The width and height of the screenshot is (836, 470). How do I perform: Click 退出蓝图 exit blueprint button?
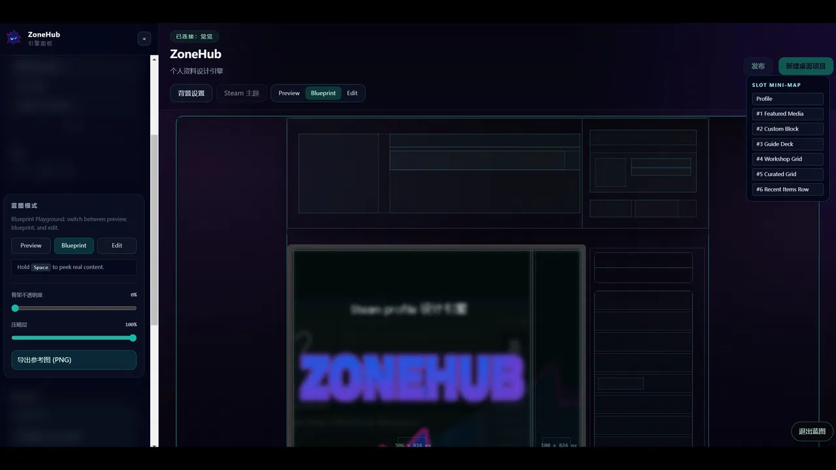[812, 431]
